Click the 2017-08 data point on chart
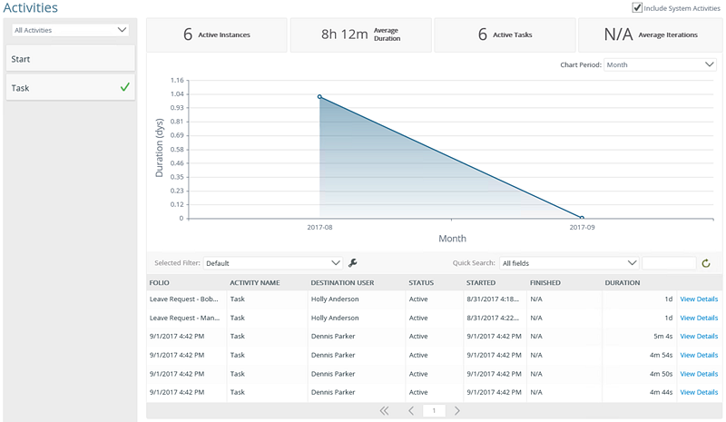726x422 pixels. point(319,96)
